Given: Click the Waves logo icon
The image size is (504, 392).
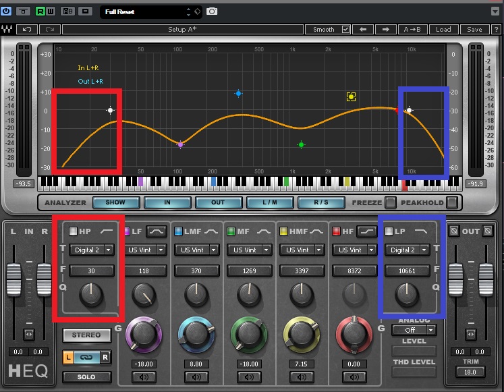Looking at the screenshot, I should (7, 29).
